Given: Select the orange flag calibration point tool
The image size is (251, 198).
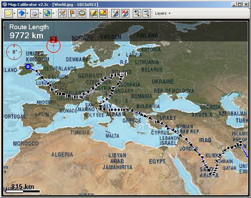Looking at the screenshot, I should tap(72, 13).
